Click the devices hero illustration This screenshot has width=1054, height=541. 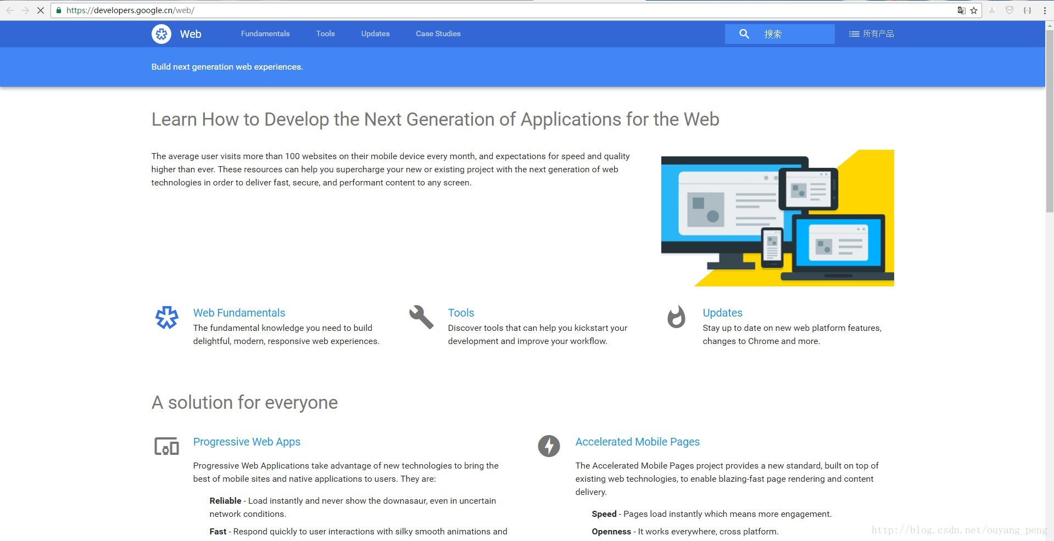tap(777, 218)
